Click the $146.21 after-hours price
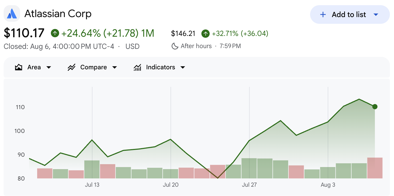The width and height of the screenshot is (394, 196). coord(183,33)
